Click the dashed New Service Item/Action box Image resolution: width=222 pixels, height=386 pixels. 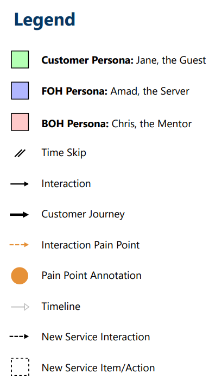coord(20,367)
